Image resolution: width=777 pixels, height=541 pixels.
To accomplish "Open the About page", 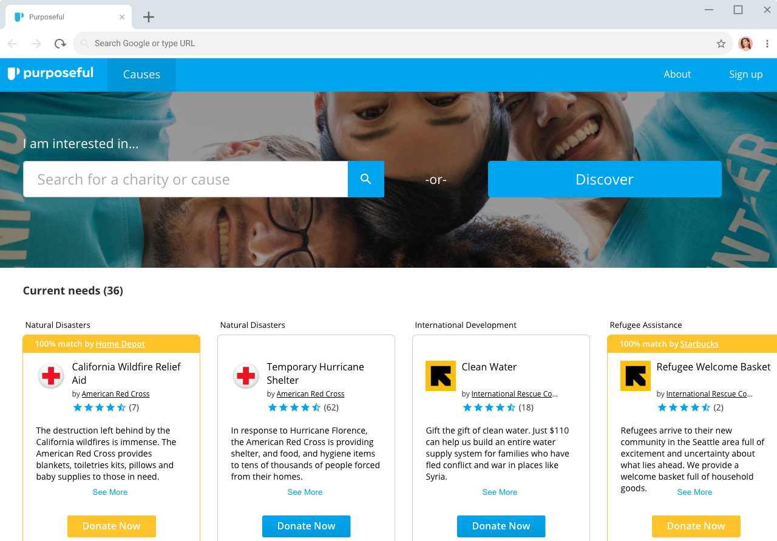I will (x=677, y=74).
